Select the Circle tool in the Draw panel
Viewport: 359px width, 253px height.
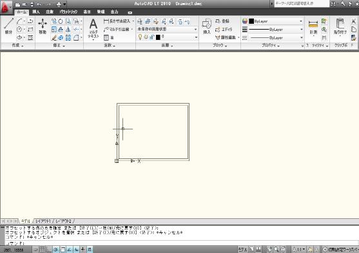click(x=19, y=29)
